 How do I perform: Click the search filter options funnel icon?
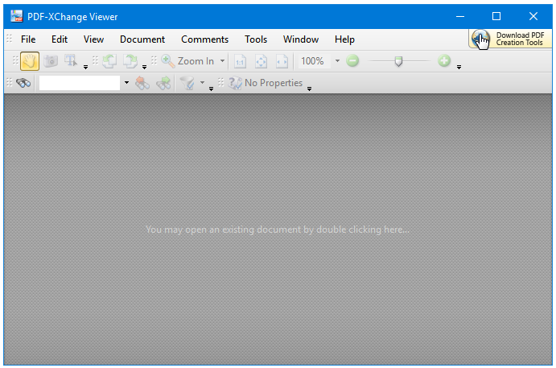pyautogui.click(x=187, y=83)
